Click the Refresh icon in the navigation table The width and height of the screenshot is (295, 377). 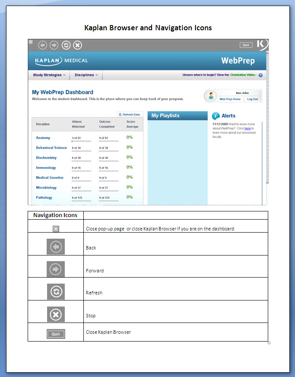pyautogui.click(x=56, y=291)
